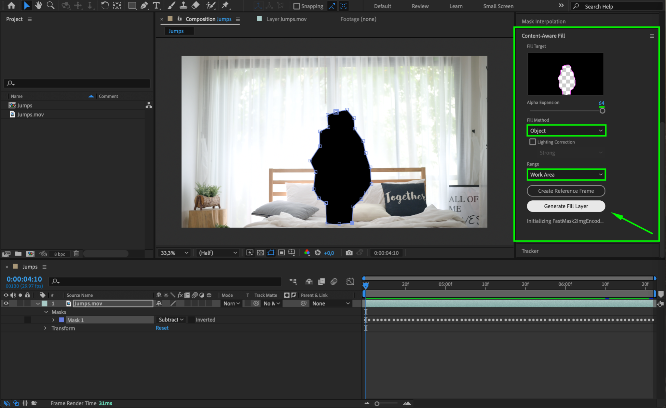The image size is (666, 408).
Task: Switch to Layer Jumps.mov tab
Action: pos(286,19)
